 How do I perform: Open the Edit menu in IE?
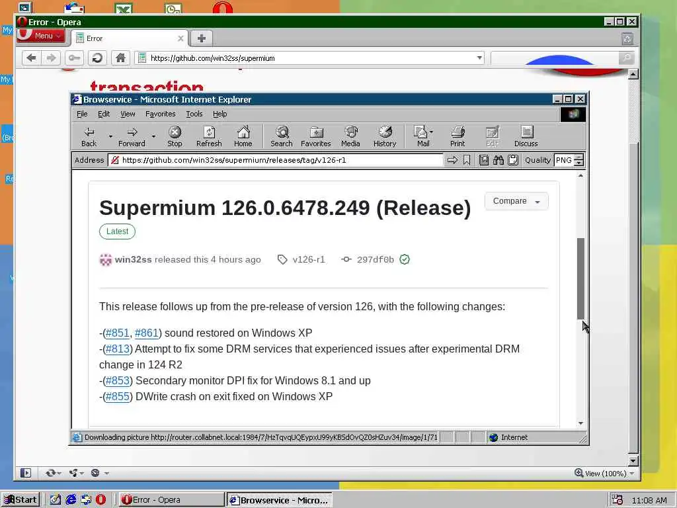[104, 114]
